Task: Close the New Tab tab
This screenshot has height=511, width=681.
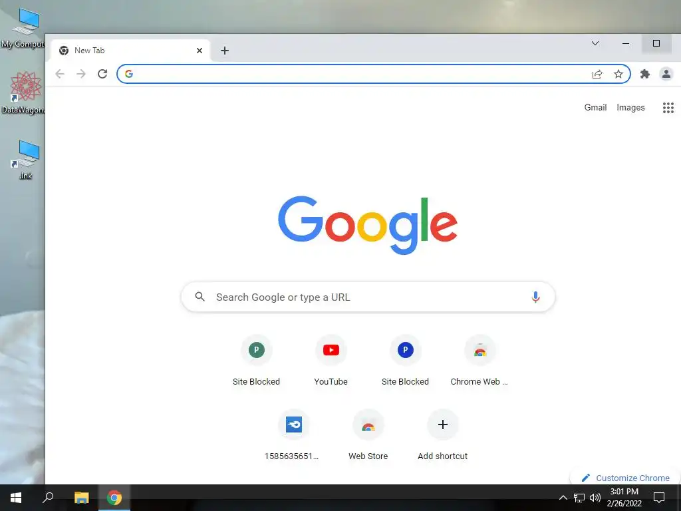Action: click(200, 51)
